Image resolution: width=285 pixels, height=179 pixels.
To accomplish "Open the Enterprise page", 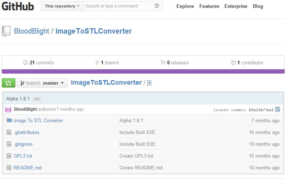I will [x=236, y=6].
